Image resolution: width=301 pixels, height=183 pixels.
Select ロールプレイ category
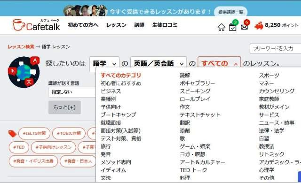coord(195,99)
